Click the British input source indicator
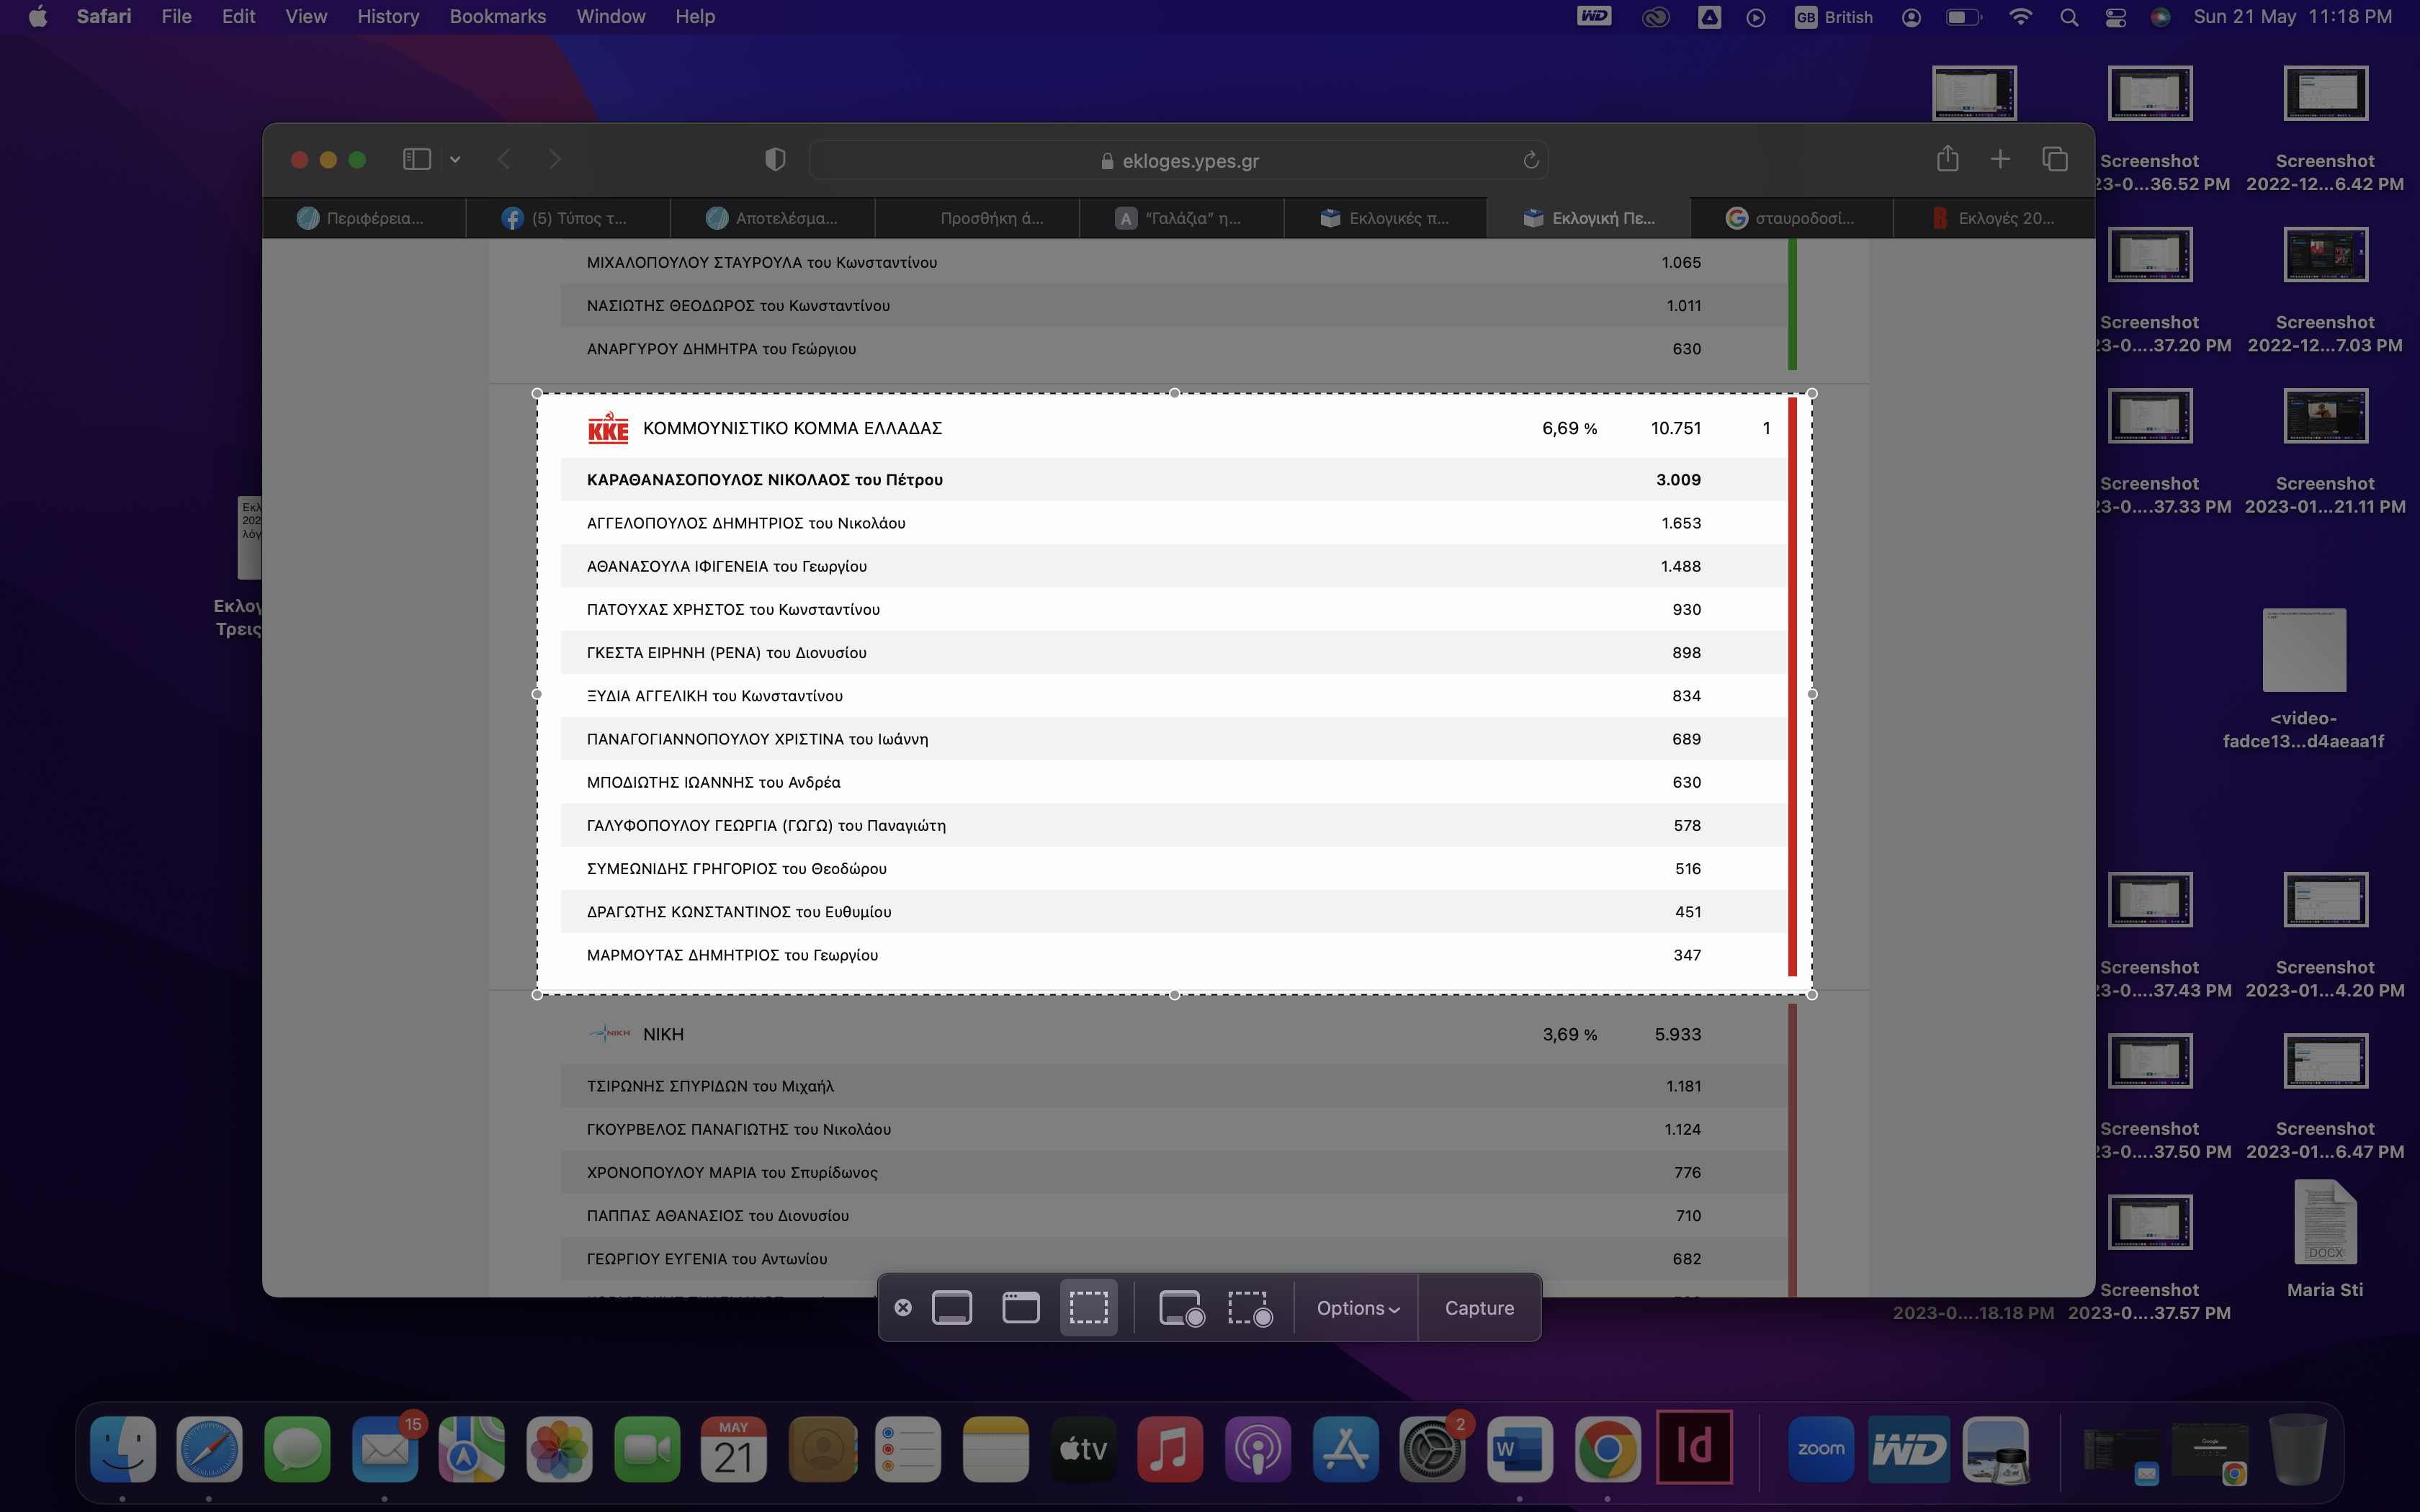The width and height of the screenshot is (2420, 1512). coord(1834,17)
